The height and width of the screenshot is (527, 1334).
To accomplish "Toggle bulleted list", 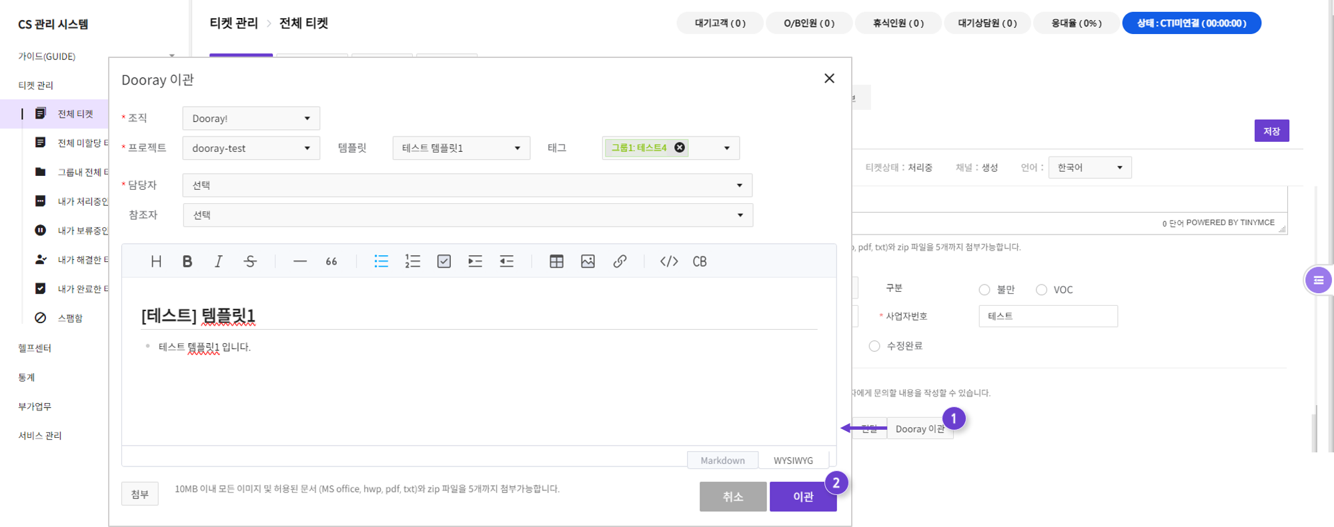I will (381, 261).
